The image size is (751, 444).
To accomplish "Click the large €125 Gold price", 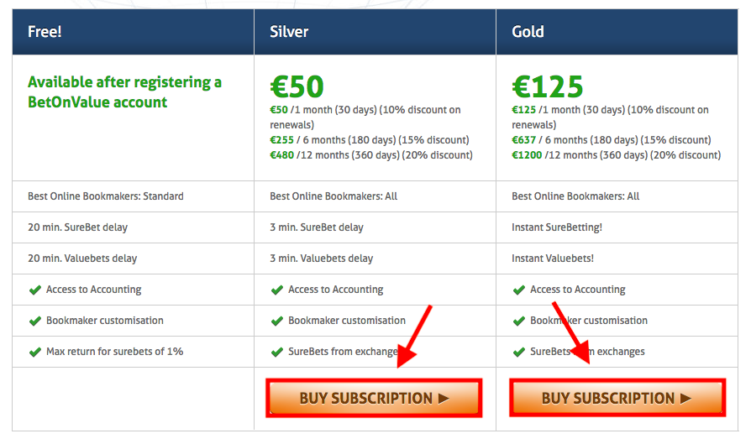I will [x=548, y=86].
